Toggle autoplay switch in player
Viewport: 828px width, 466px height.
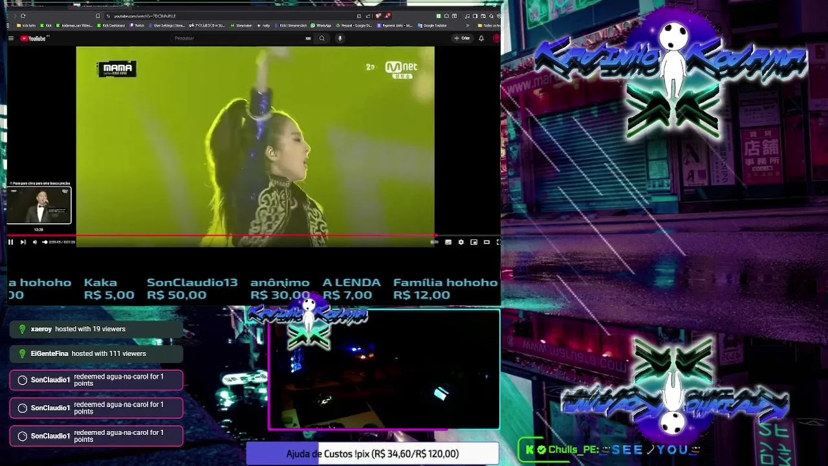click(x=435, y=242)
